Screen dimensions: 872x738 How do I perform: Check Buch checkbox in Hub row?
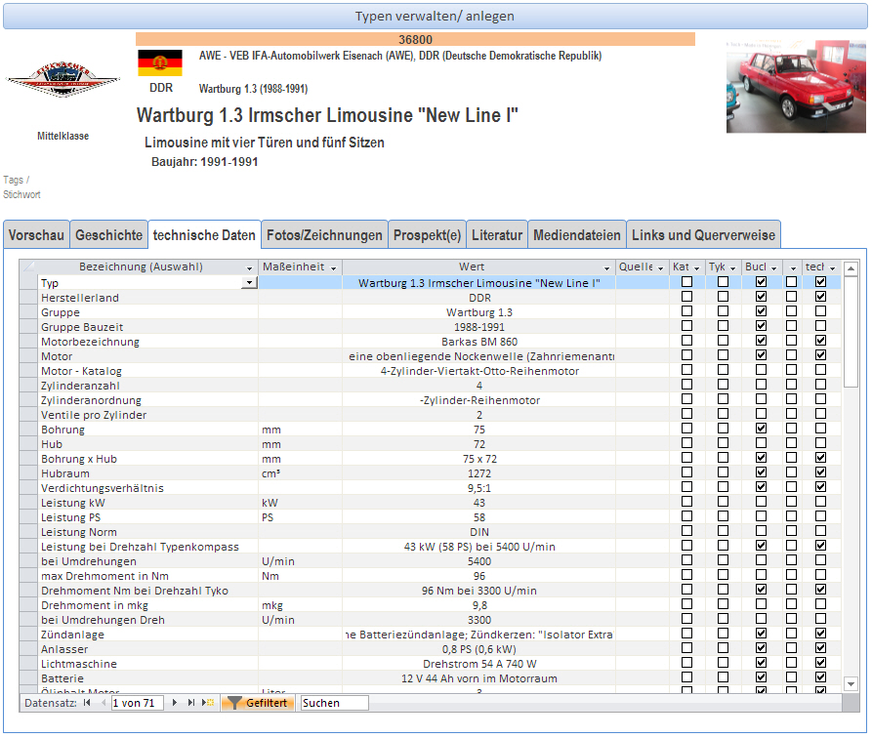762,442
